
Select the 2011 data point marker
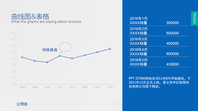60,56
